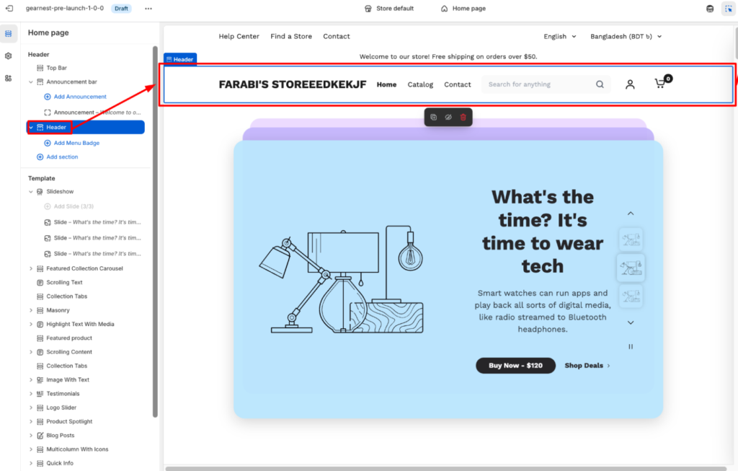
Task: Select the Catalog menu item
Action: [420, 84]
